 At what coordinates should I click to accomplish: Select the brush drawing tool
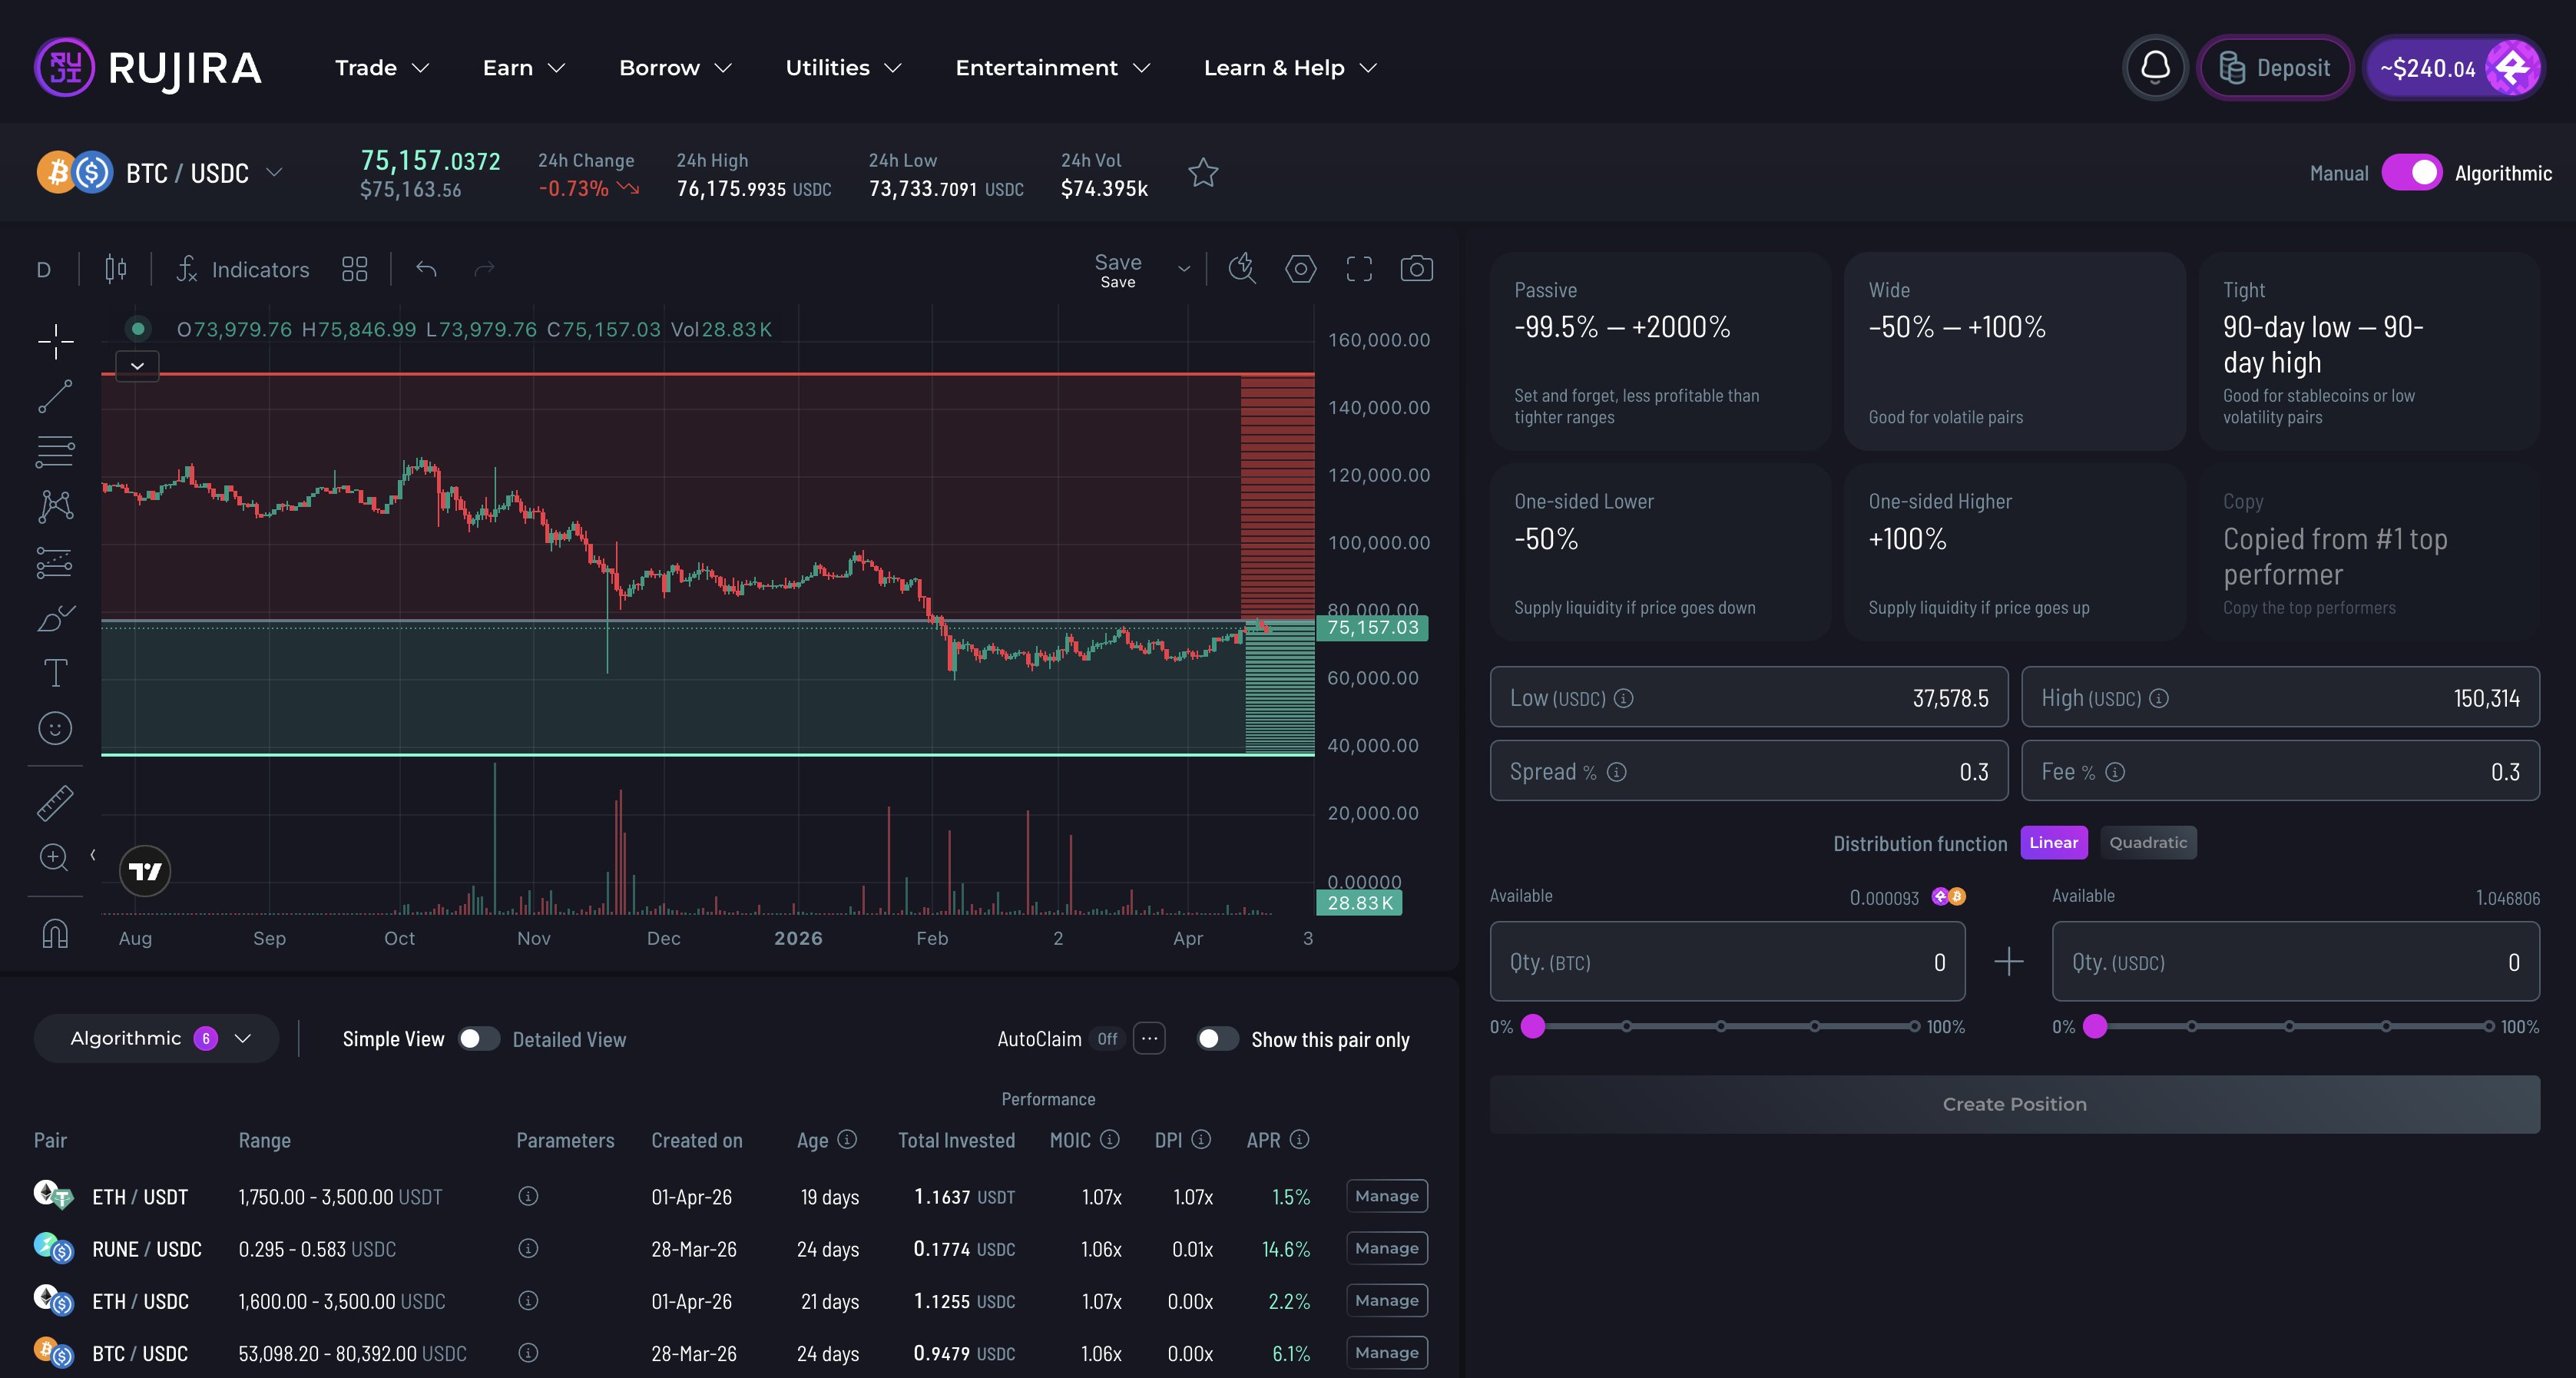[55, 618]
